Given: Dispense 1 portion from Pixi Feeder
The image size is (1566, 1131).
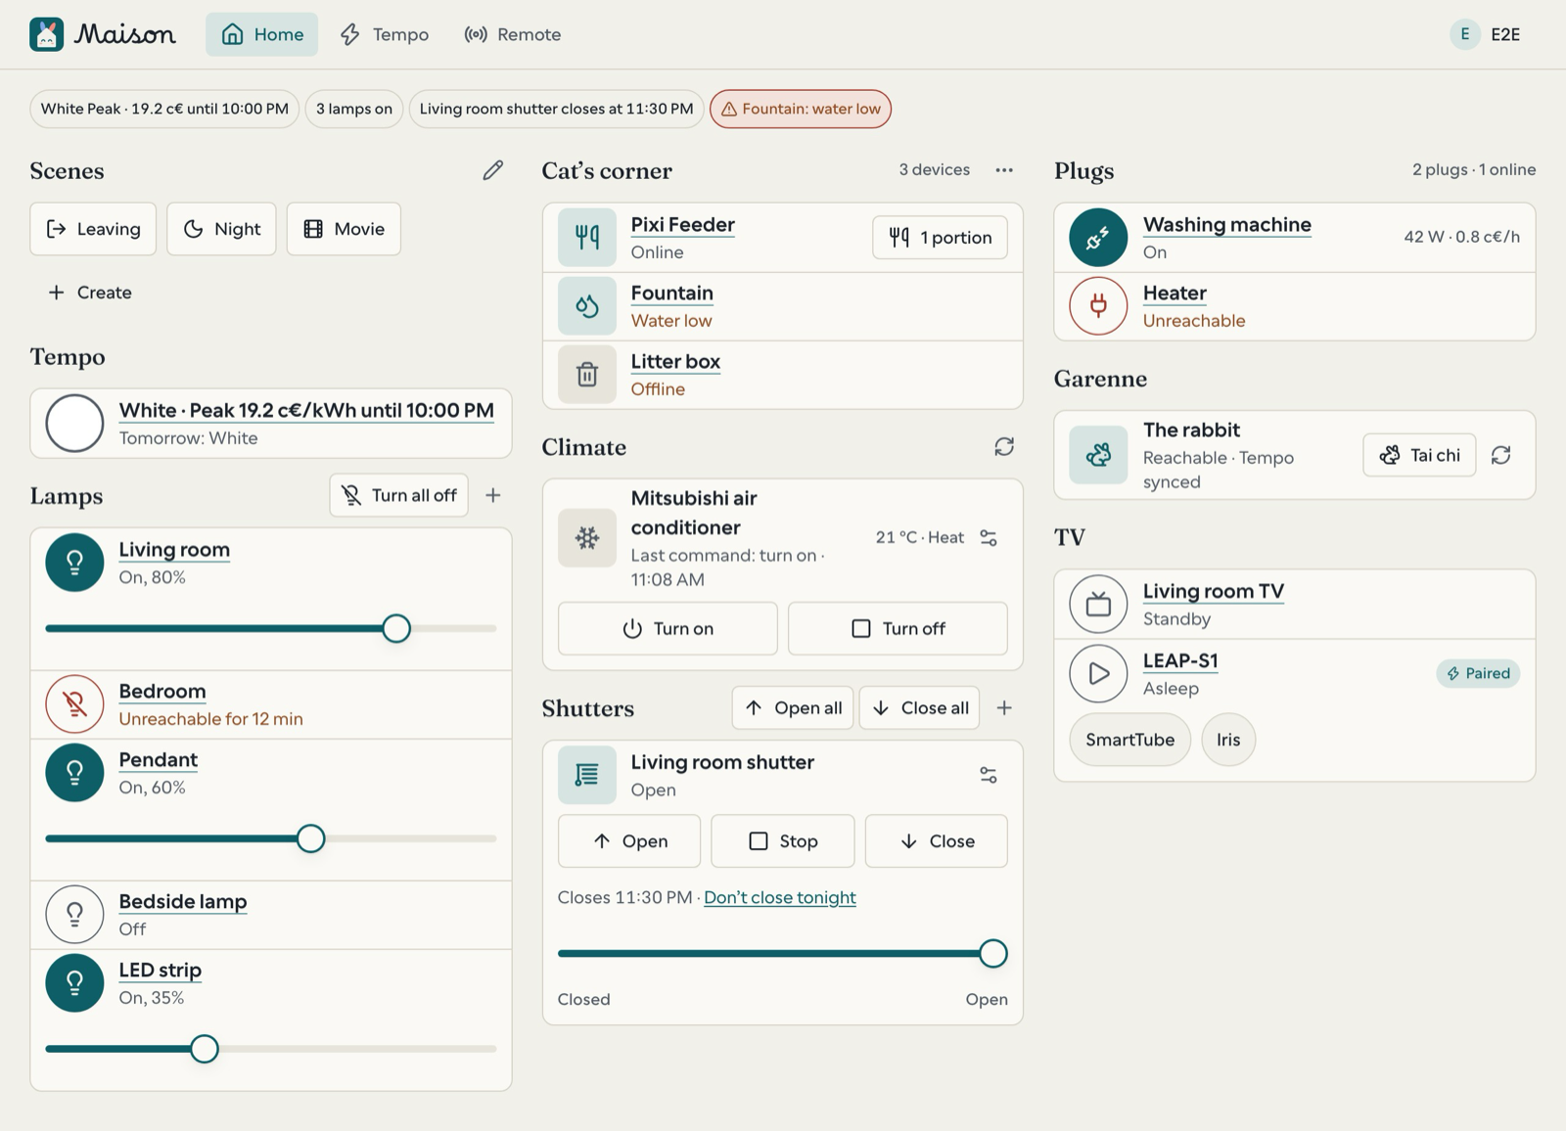Looking at the screenshot, I should point(940,238).
